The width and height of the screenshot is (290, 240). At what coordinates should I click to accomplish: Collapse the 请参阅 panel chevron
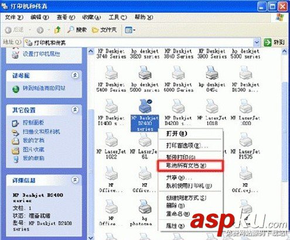pos(75,75)
